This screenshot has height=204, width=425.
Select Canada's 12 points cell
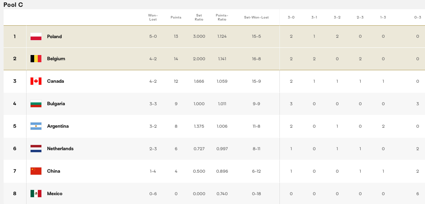176,81
